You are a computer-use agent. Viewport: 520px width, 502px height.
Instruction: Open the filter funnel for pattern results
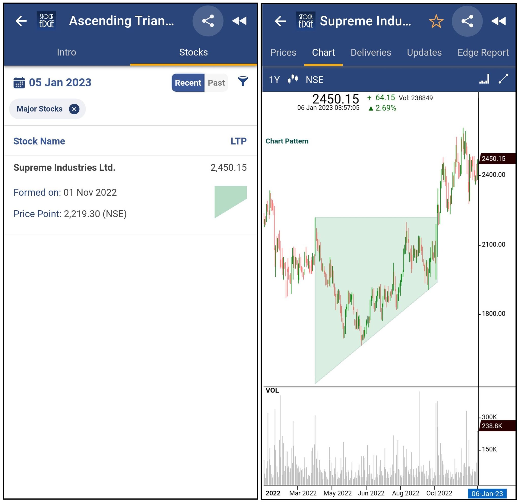point(243,82)
